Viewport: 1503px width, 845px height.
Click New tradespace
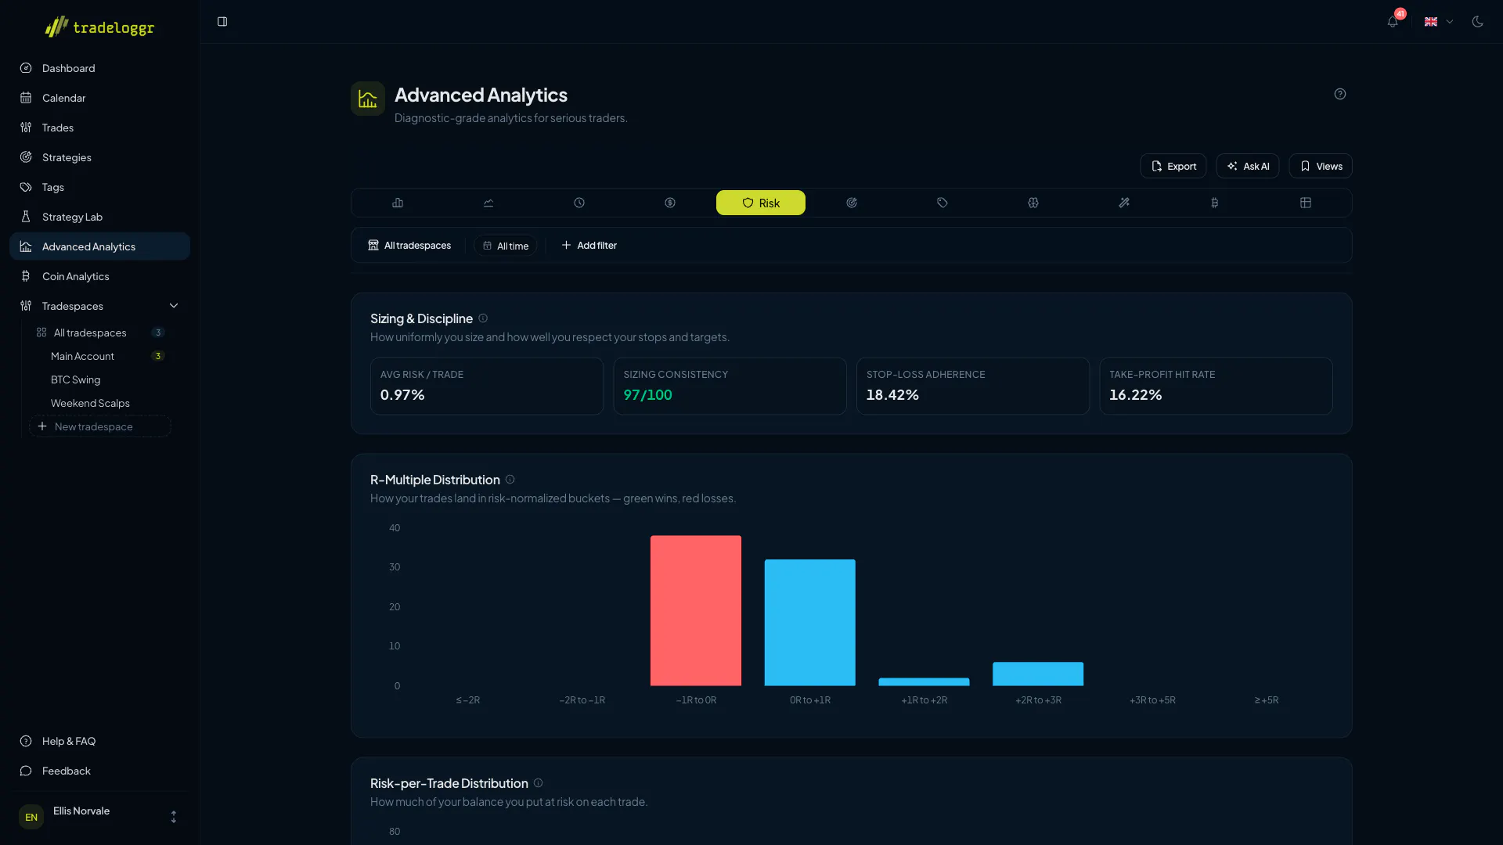point(100,426)
